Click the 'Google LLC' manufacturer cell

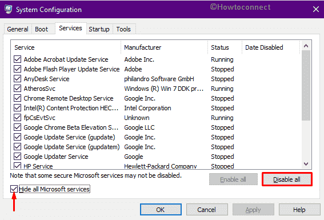[x=139, y=127]
